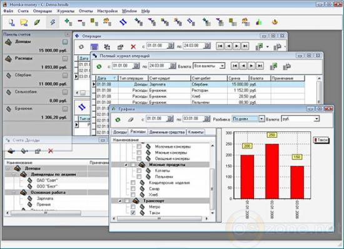Image resolution: width=344 pixels, height=249 pixels.
Task: Click the Сбербанк account in accounts panel
Action: pyautogui.click(x=37, y=79)
